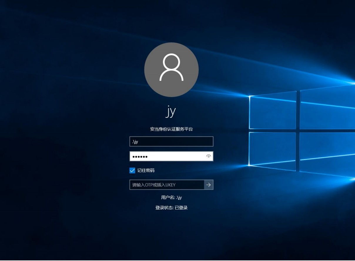Click the 用户名: .\jy status text
The image size is (355, 261).
[x=171, y=197]
